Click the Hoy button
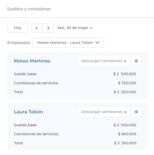This screenshot has width=154, height=155. tap(17, 28)
